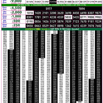Click the number 99-3593
Screen dimensions: 103x103
coord(98,2)
